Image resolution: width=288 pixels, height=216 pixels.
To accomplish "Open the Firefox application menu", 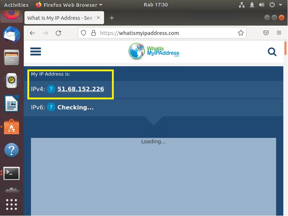I will coord(279,33).
